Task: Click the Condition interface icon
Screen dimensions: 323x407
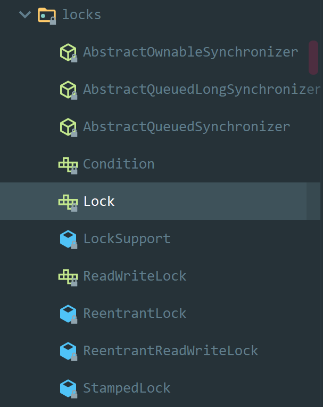Action: (68, 165)
